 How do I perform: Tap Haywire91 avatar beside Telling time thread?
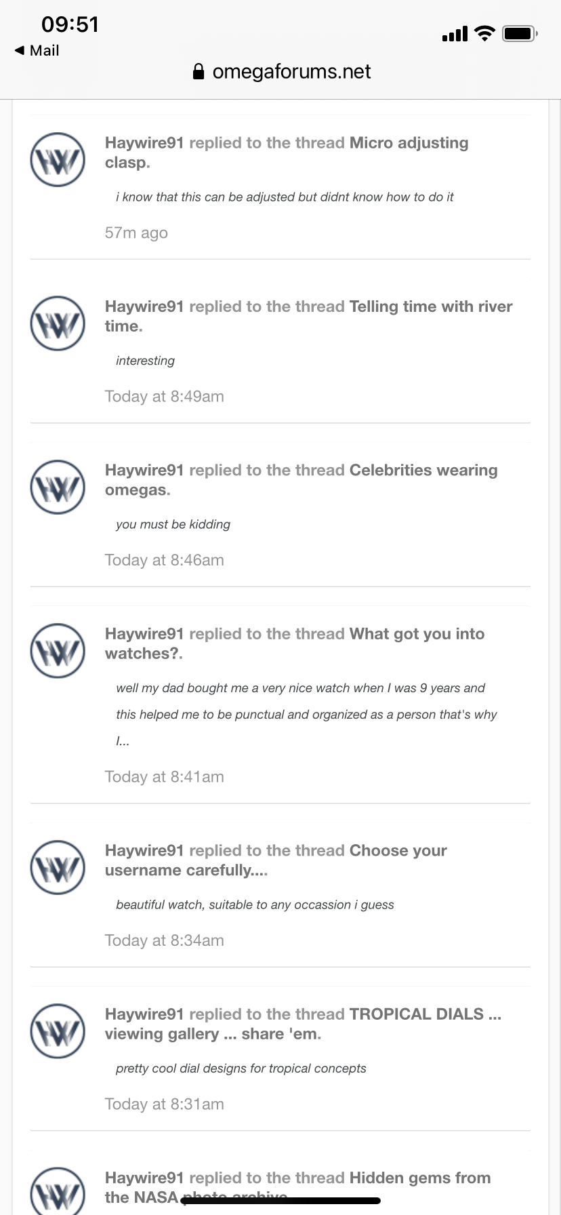click(x=58, y=323)
